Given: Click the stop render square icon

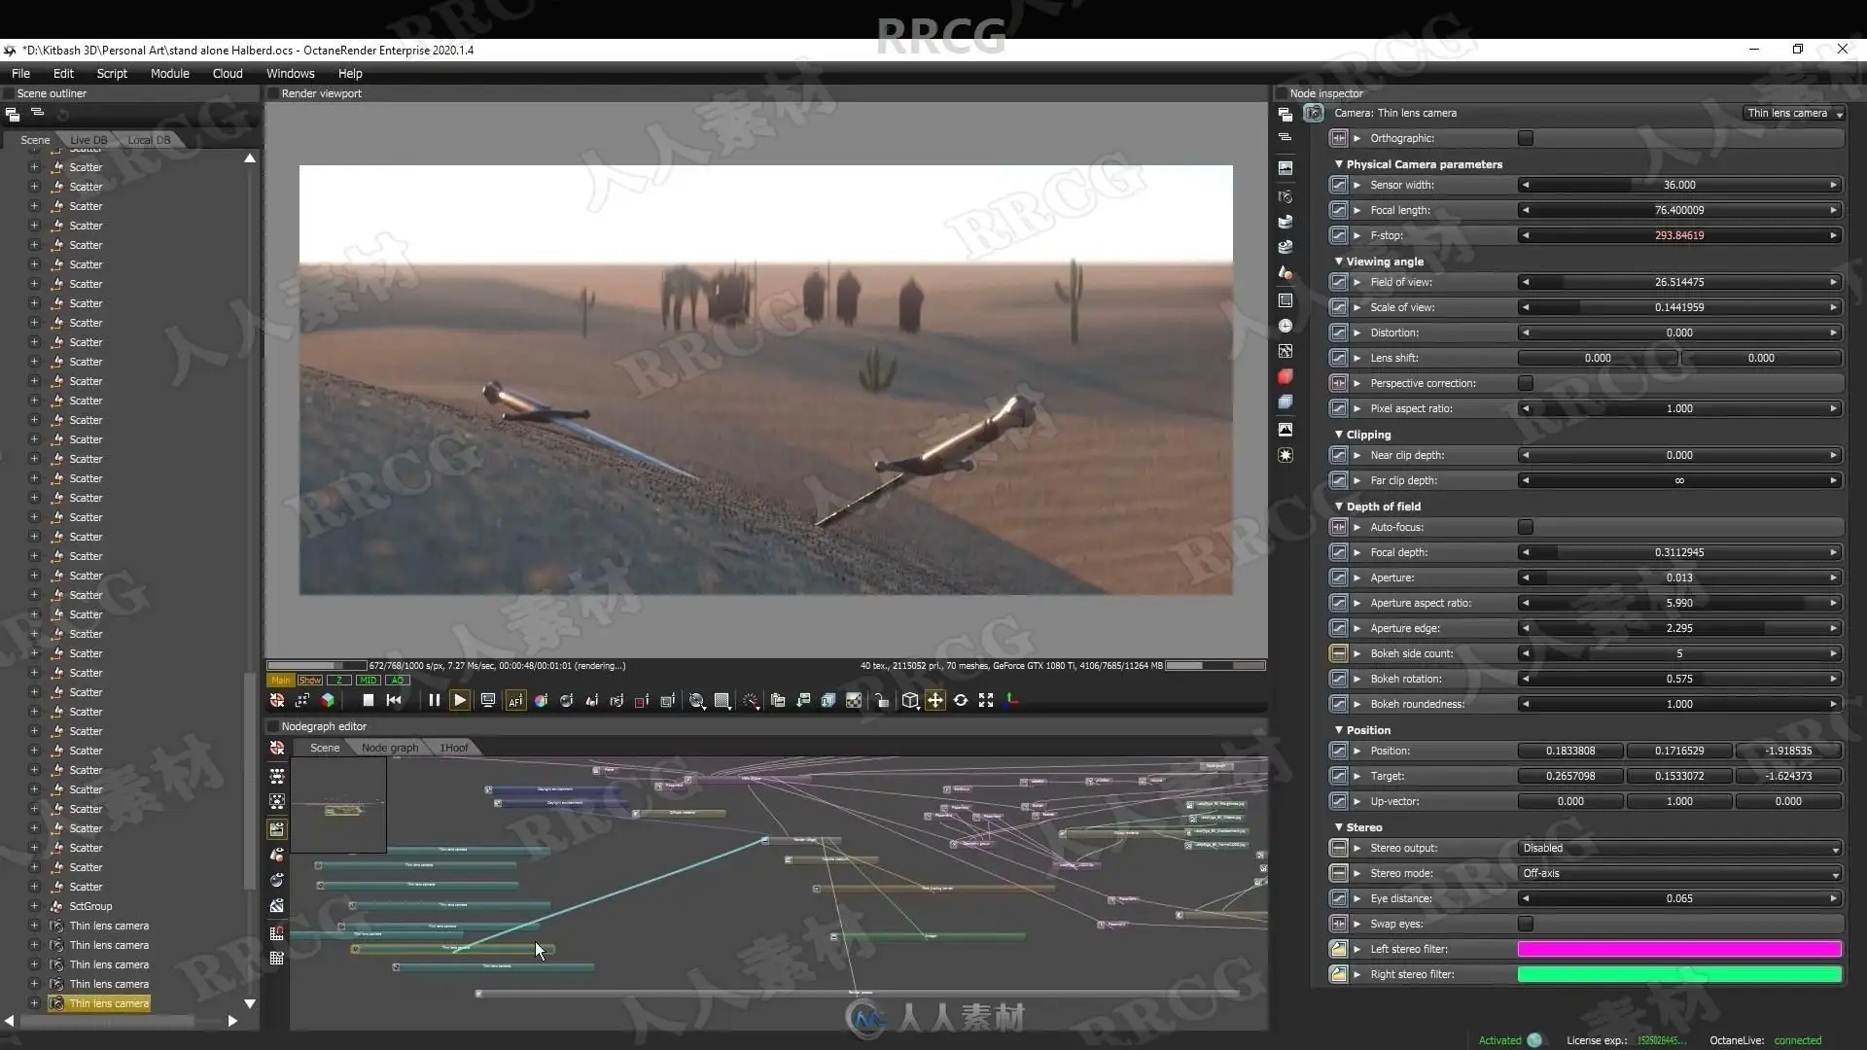Looking at the screenshot, I should pos(368,700).
